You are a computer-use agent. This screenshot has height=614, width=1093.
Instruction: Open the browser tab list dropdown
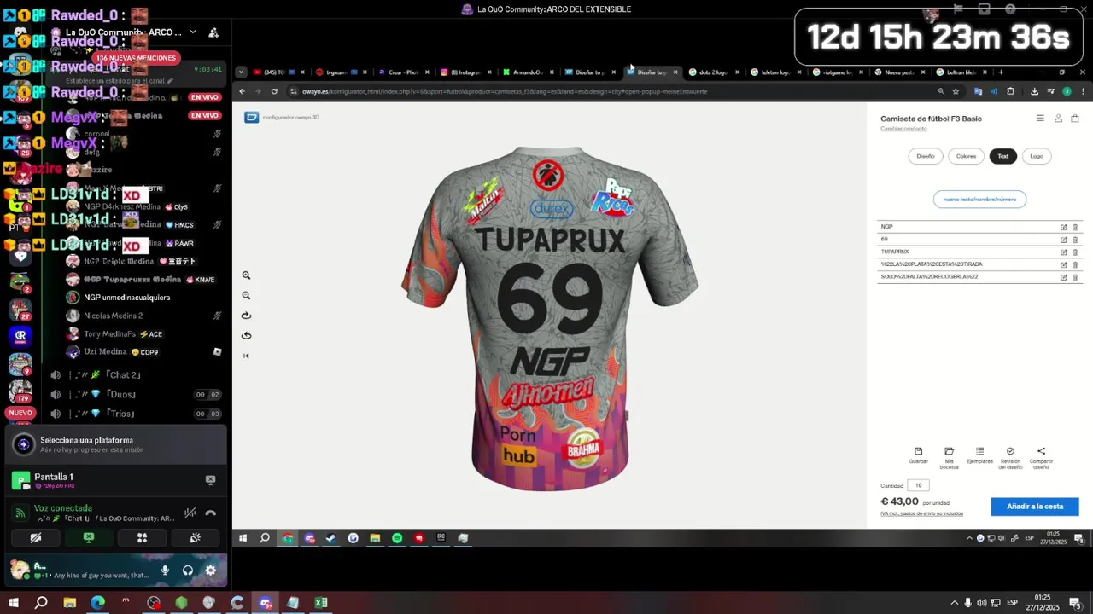[x=242, y=72]
